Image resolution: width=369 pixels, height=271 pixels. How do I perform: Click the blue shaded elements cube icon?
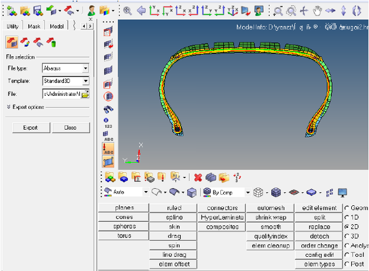coord(276,193)
